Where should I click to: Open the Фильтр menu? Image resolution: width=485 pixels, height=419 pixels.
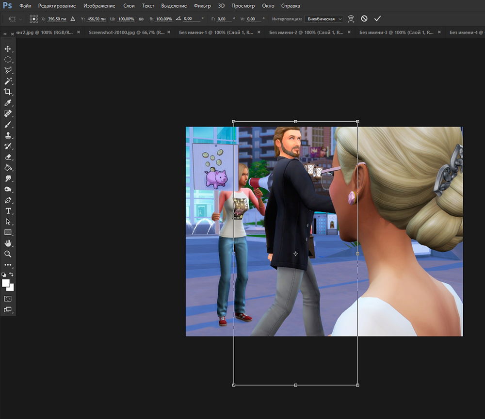(x=202, y=6)
